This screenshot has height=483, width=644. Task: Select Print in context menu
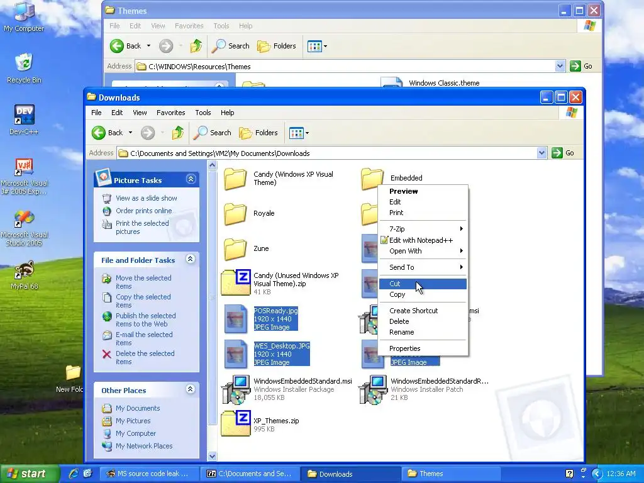point(423,213)
